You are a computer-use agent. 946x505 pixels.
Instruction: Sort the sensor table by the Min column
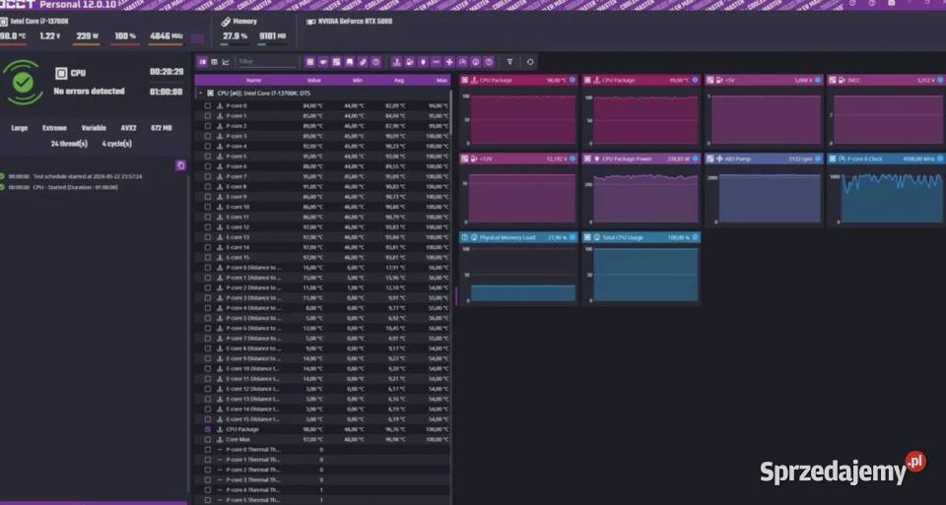tap(358, 80)
